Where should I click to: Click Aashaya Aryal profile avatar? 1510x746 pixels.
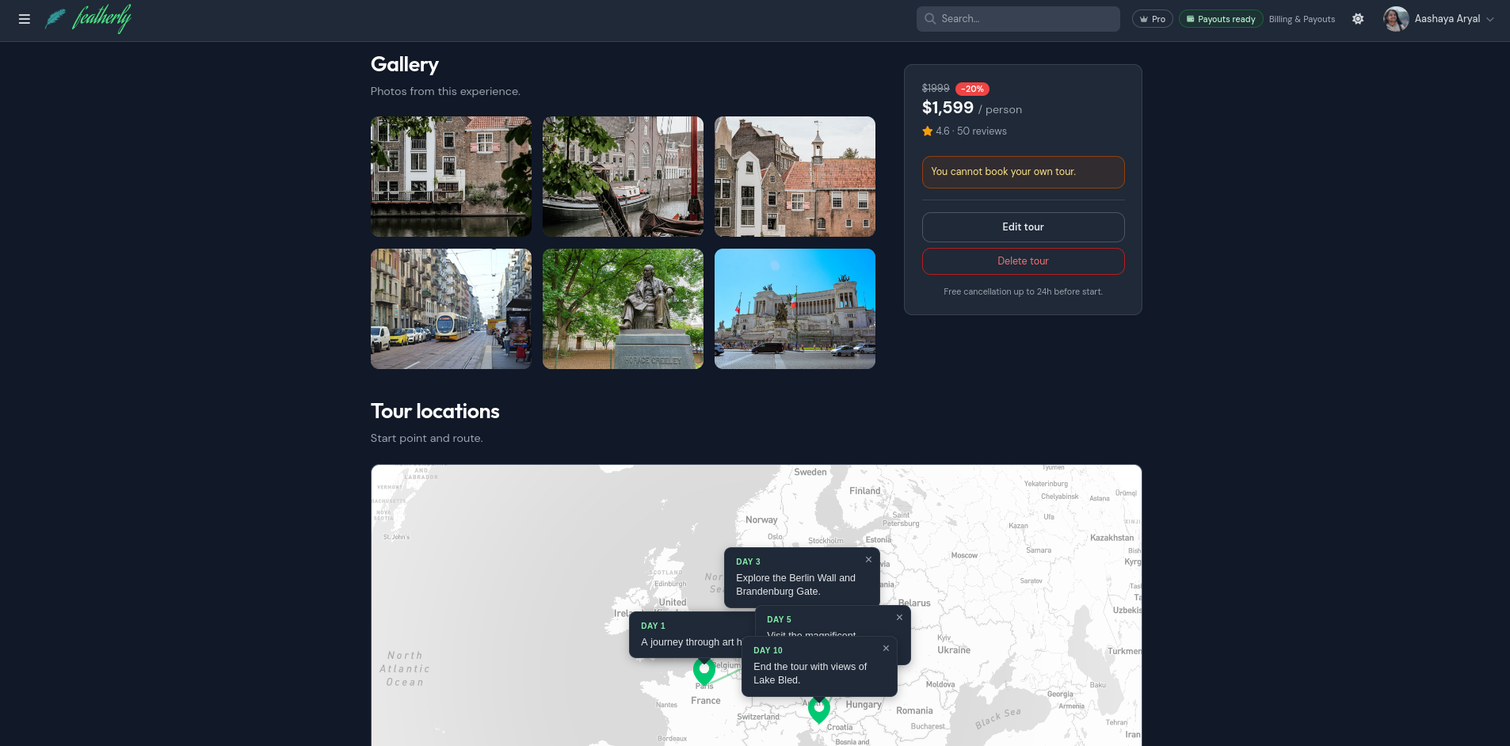pos(1396,19)
